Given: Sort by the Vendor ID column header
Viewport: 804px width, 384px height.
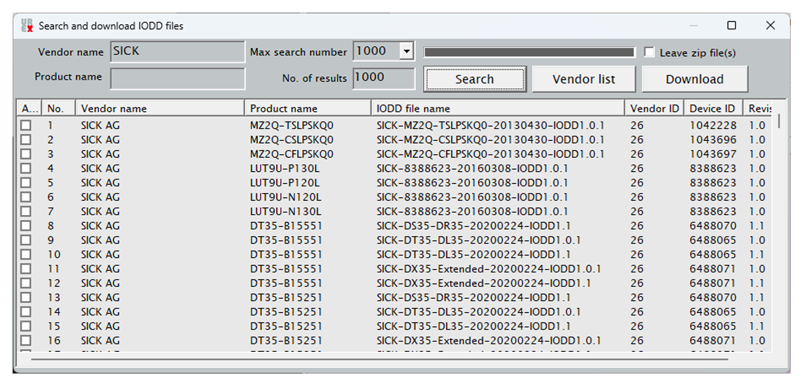Looking at the screenshot, I should point(654,108).
